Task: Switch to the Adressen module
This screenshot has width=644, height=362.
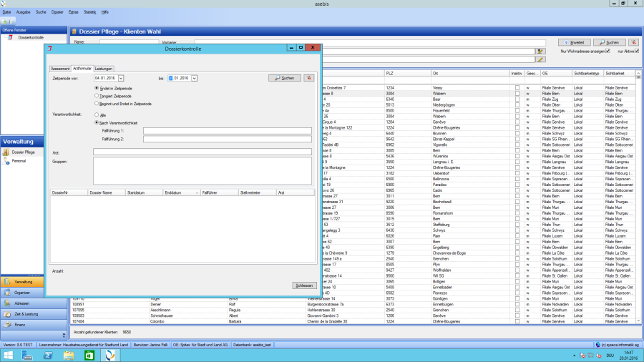Action: coord(21,303)
